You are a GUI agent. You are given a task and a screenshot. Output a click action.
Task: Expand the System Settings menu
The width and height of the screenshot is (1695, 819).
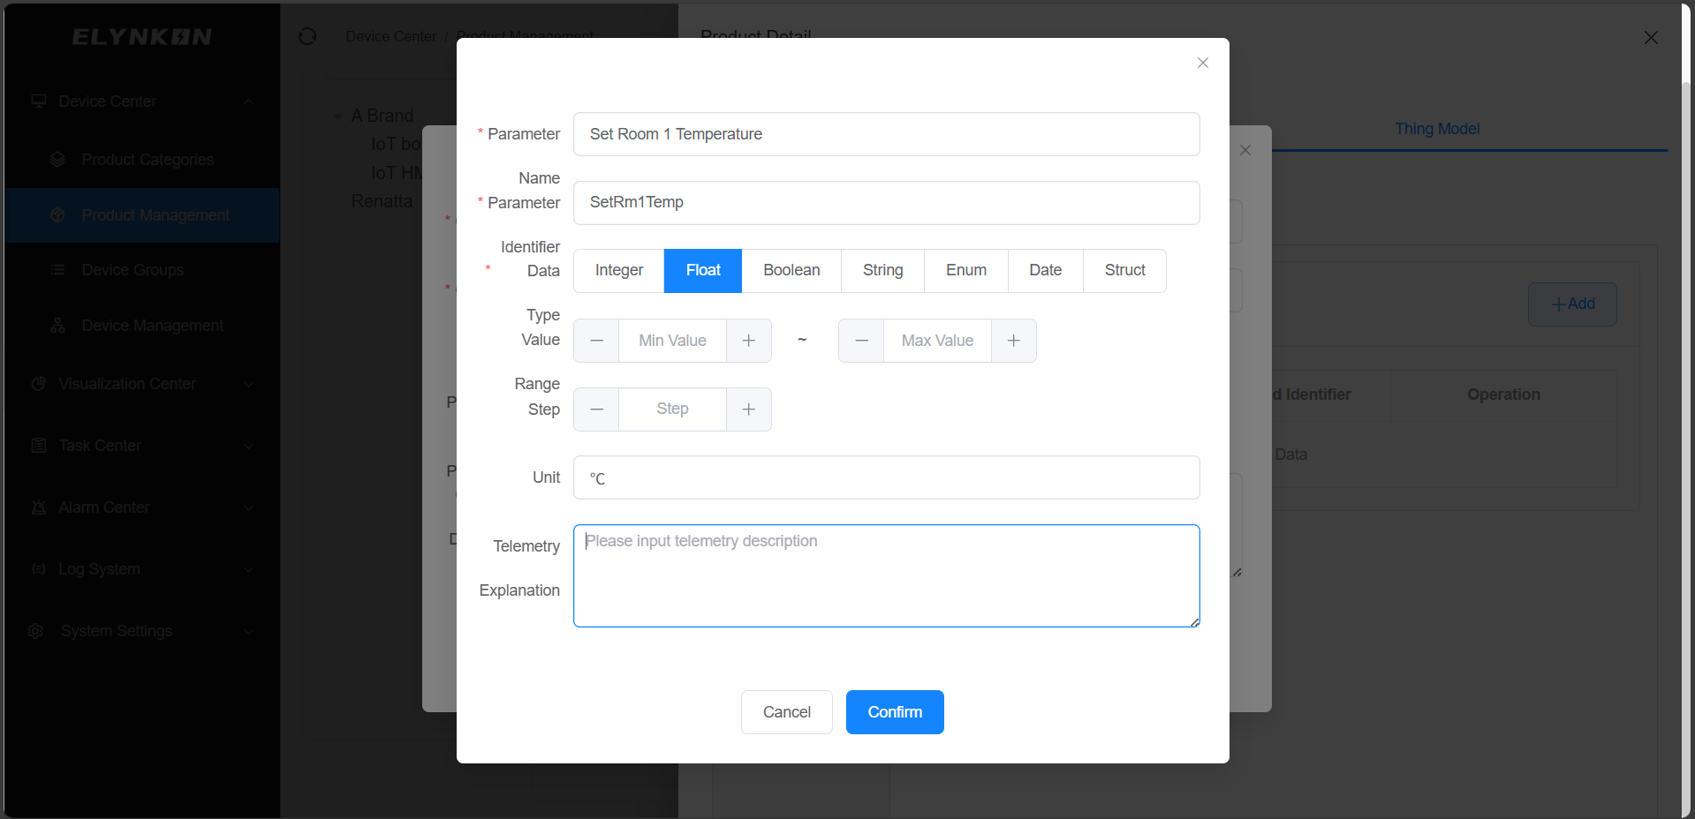(x=141, y=631)
